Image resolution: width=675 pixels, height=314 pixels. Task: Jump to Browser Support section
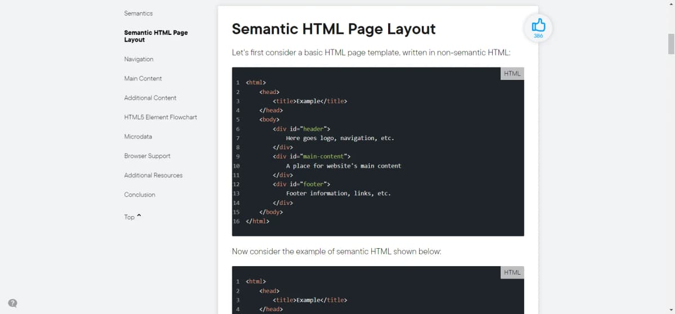pos(147,156)
